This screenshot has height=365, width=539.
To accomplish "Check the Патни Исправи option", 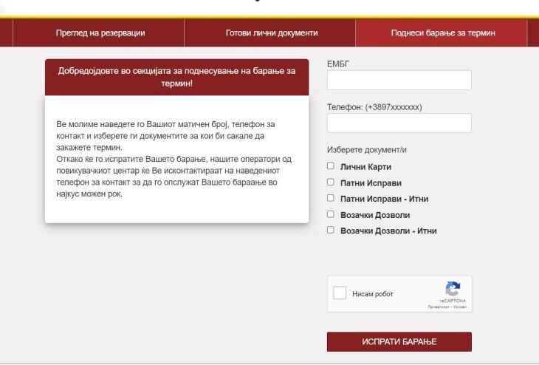I will [331, 182].
